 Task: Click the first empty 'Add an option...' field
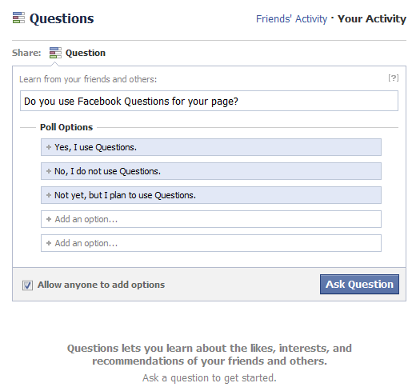tap(211, 219)
